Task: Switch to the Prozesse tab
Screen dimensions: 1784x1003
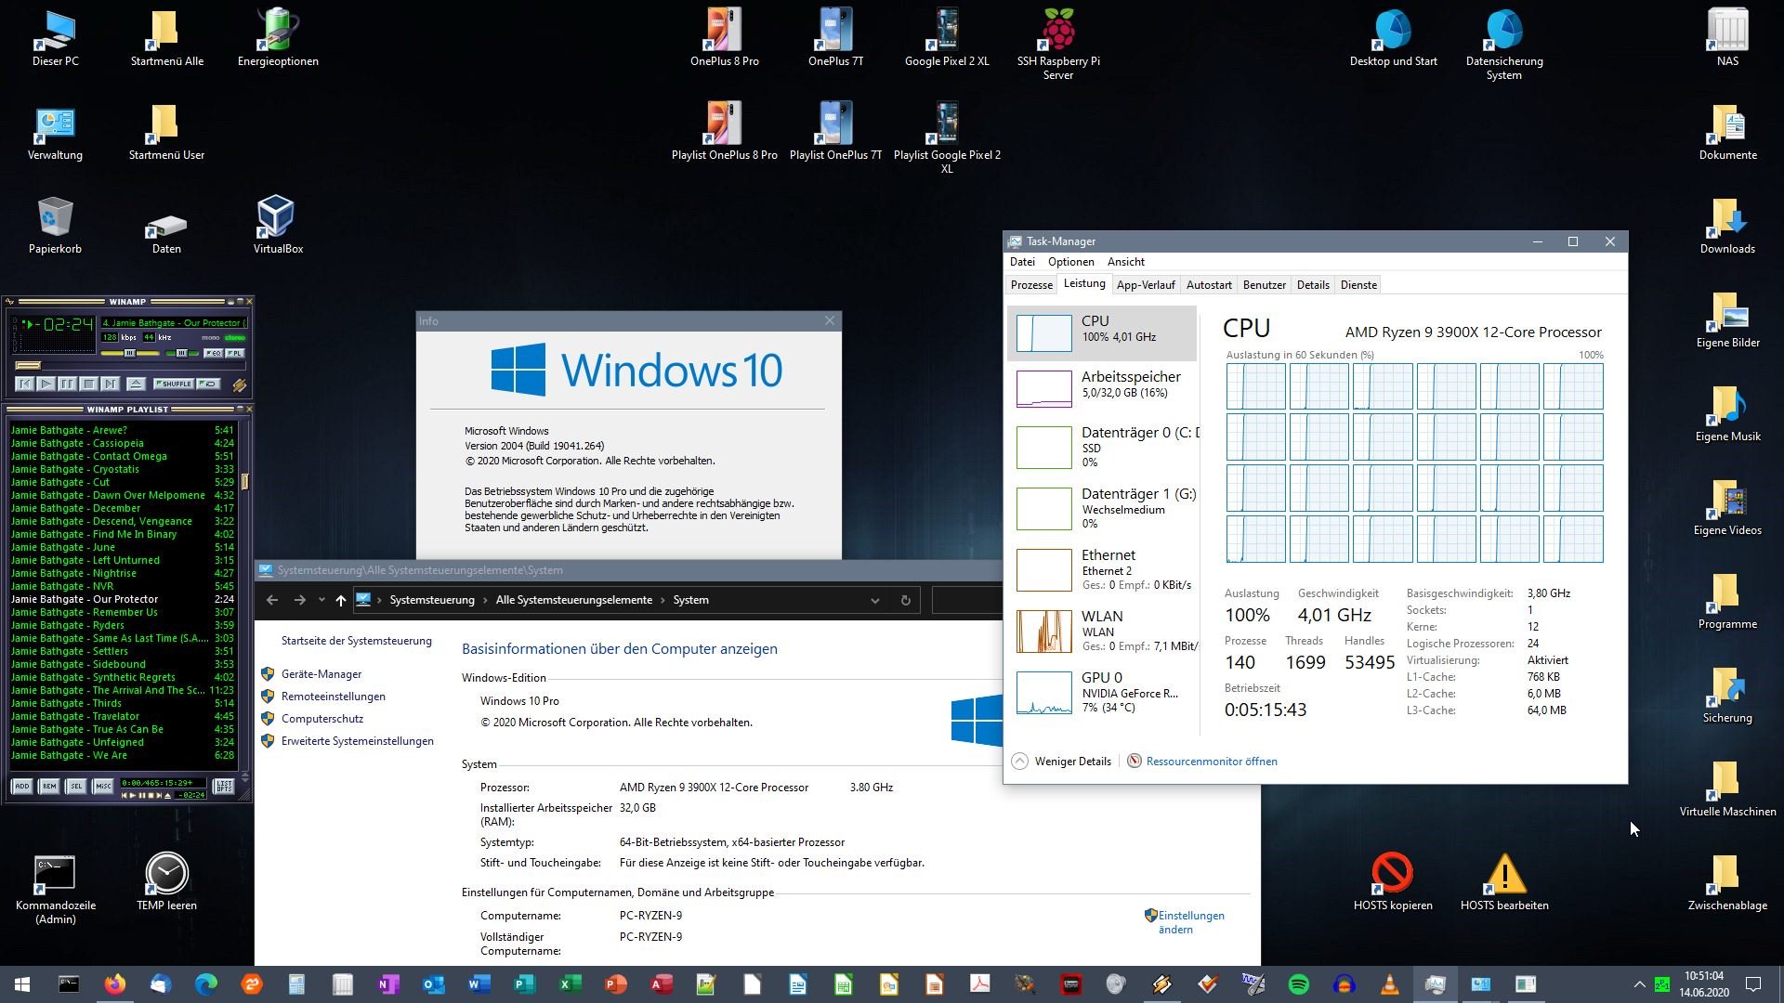Action: (x=1031, y=285)
